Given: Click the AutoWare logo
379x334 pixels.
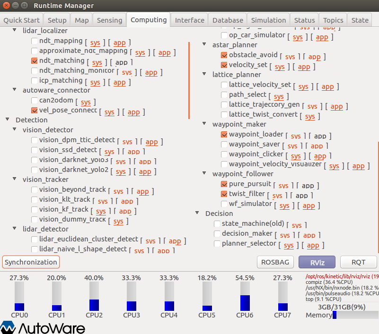Looking at the screenshot, I should pos(43,327).
